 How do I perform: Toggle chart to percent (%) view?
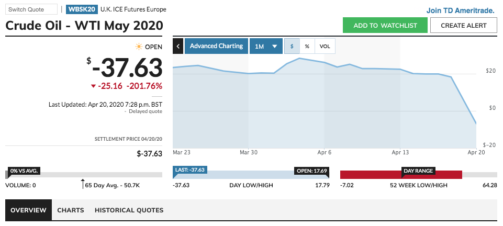307,46
